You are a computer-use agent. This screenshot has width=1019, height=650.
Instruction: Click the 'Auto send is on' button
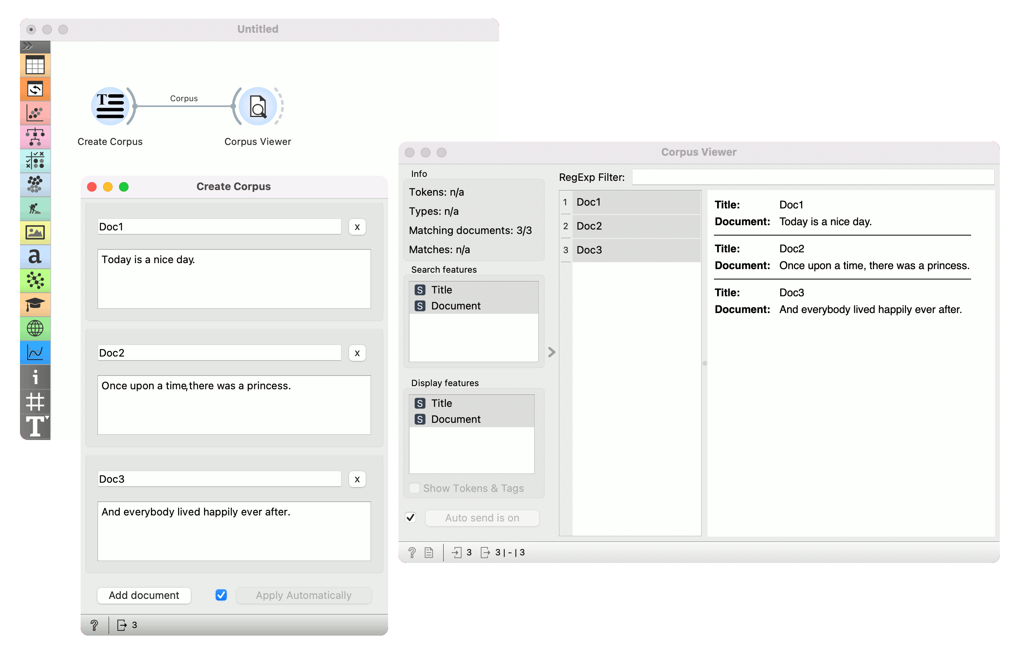(x=482, y=517)
